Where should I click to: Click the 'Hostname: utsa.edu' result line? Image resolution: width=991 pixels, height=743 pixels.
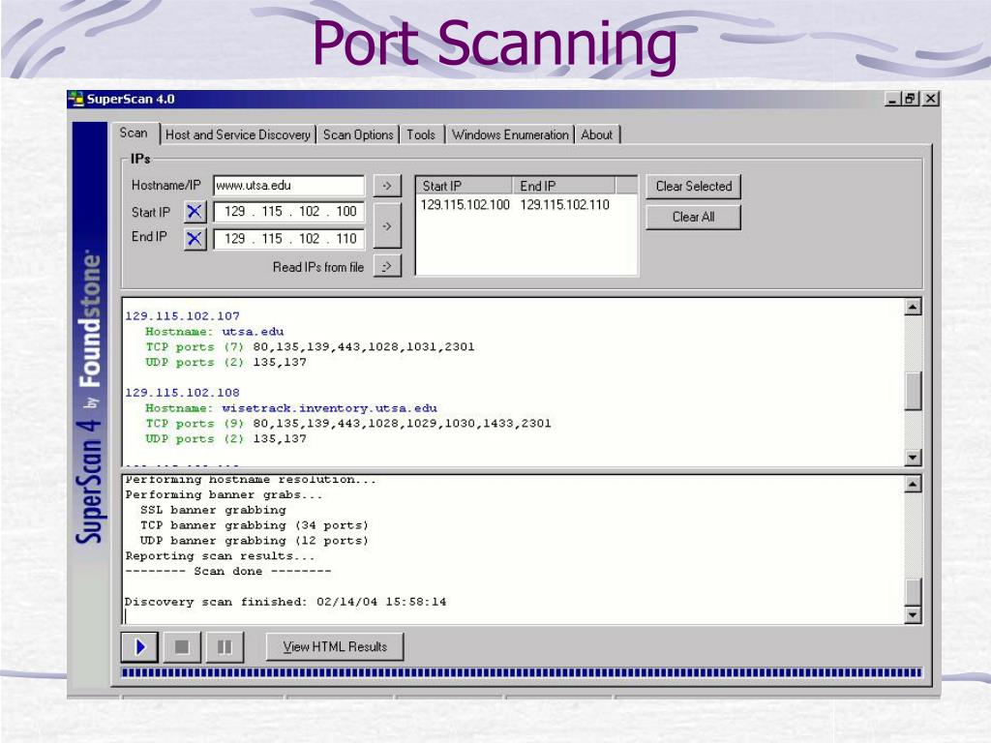click(x=214, y=332)
